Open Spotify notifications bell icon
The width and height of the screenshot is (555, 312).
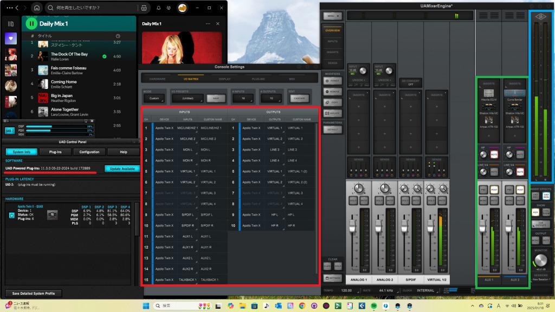pos(158,8)
